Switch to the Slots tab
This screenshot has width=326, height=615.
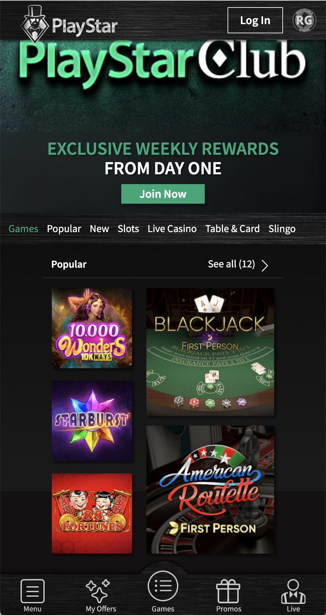(128, 229)
